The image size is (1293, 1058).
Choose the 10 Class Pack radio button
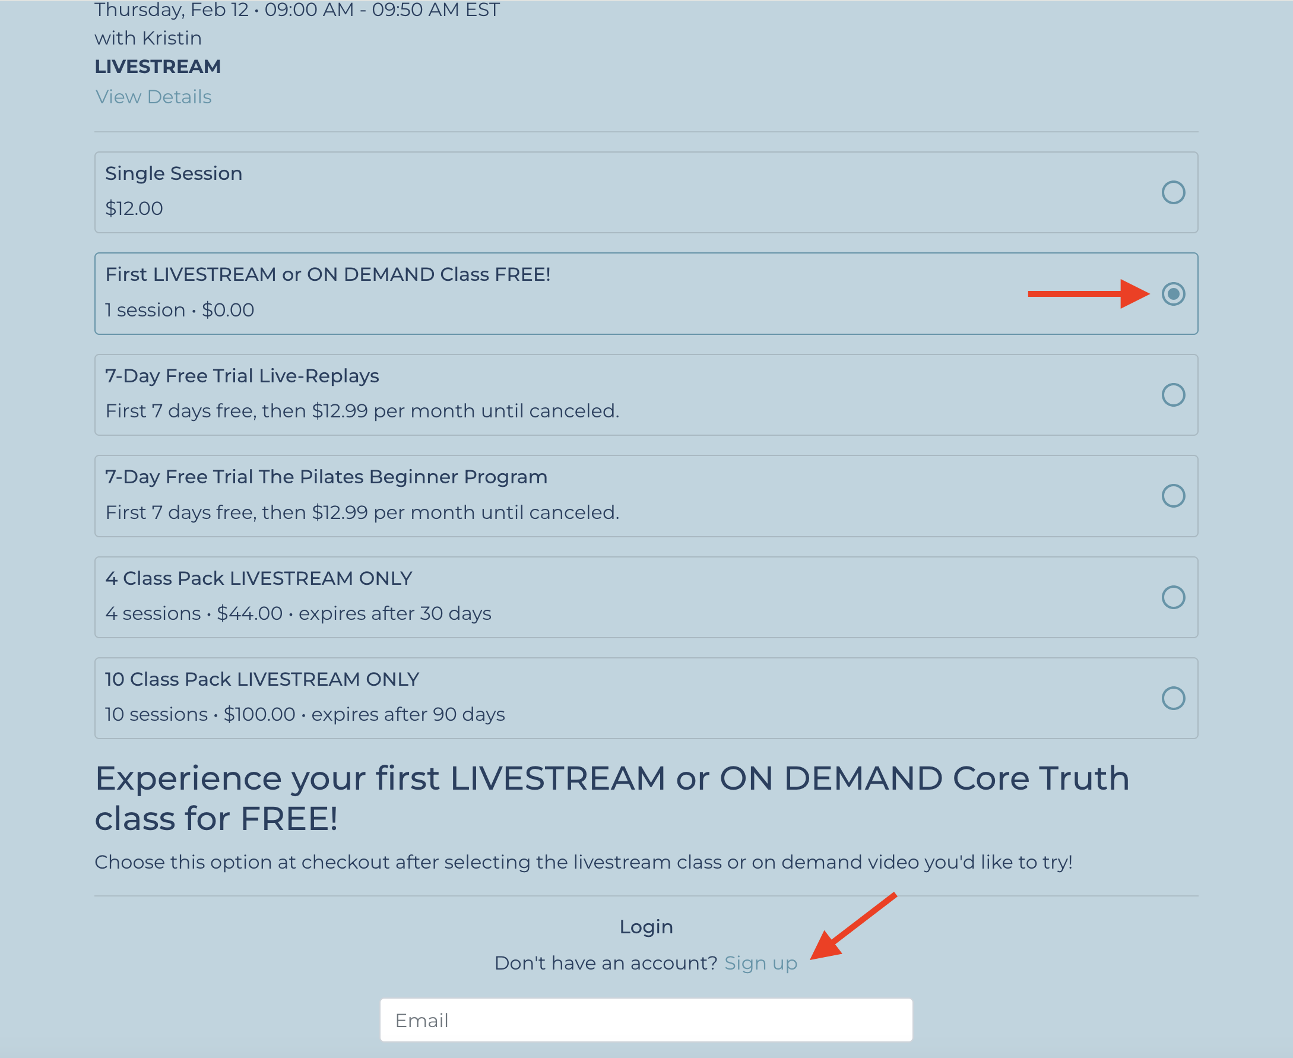pyautogui.click(x=1172, y=698)
